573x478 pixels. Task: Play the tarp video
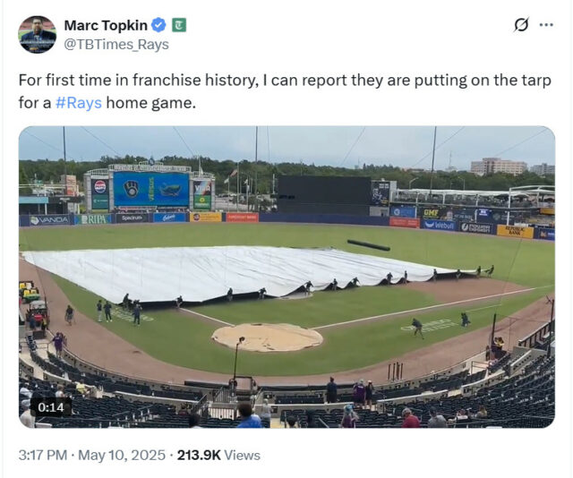coord(286,277)
